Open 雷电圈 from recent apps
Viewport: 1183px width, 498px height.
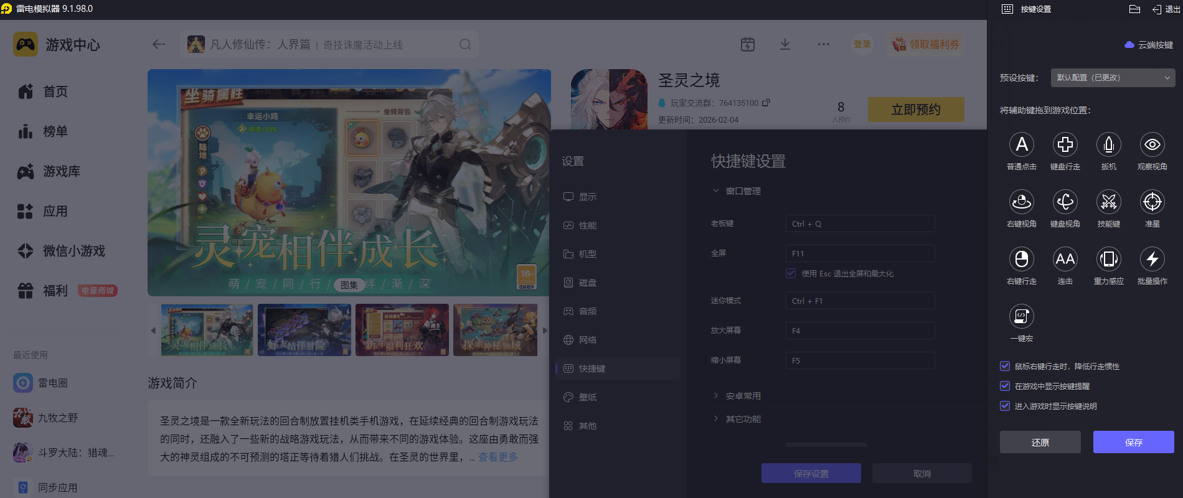click(x=40, y=383)
